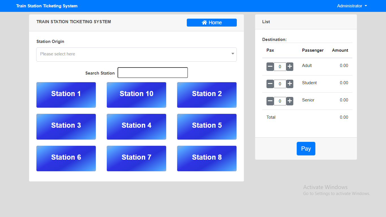386x217 pixels.
Task: Increase Senior count using plus icon
Action: (290, 101)
